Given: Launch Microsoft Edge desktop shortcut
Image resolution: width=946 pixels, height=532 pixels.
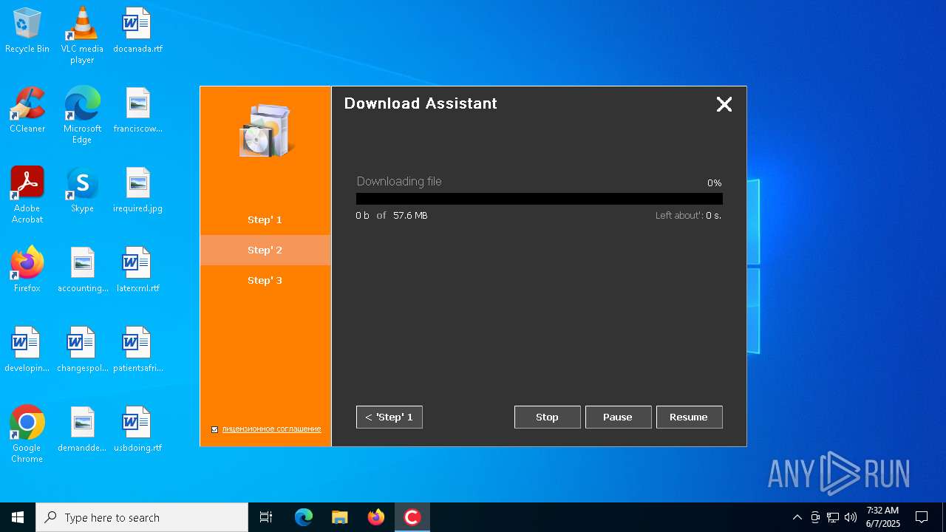Looking at the screenshot, I should click(x=82, y=115).
